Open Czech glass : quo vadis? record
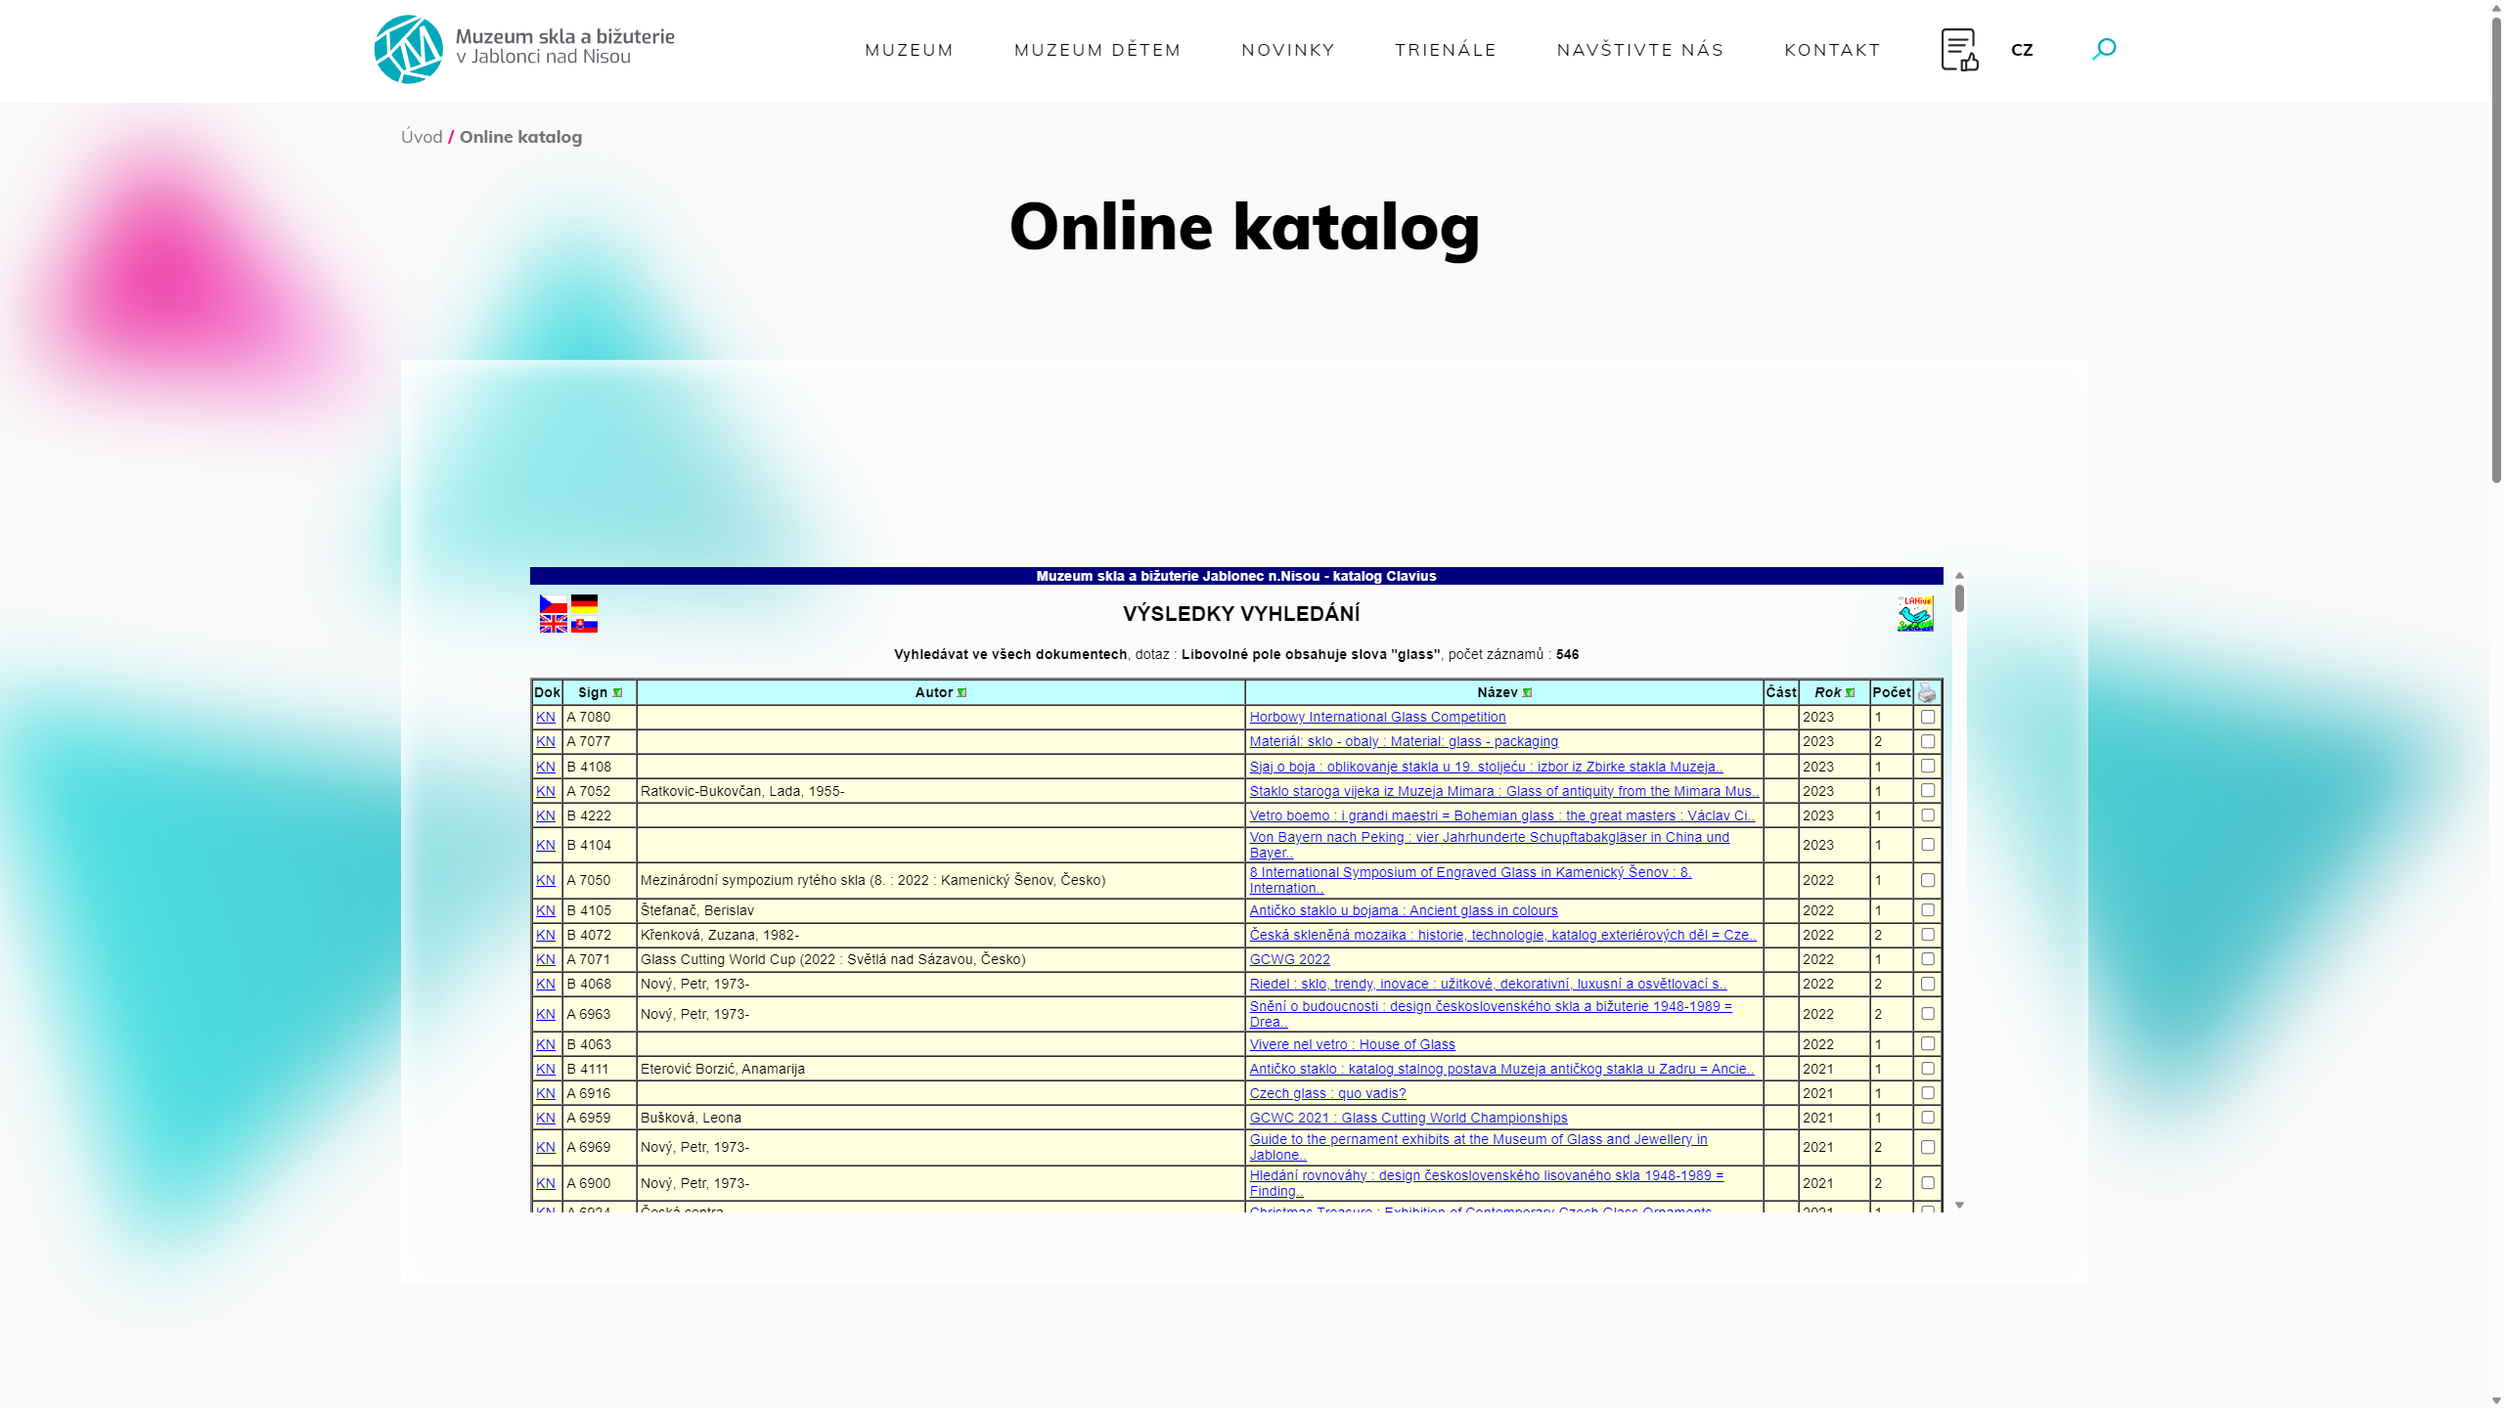 (x=1327, y=1093)
